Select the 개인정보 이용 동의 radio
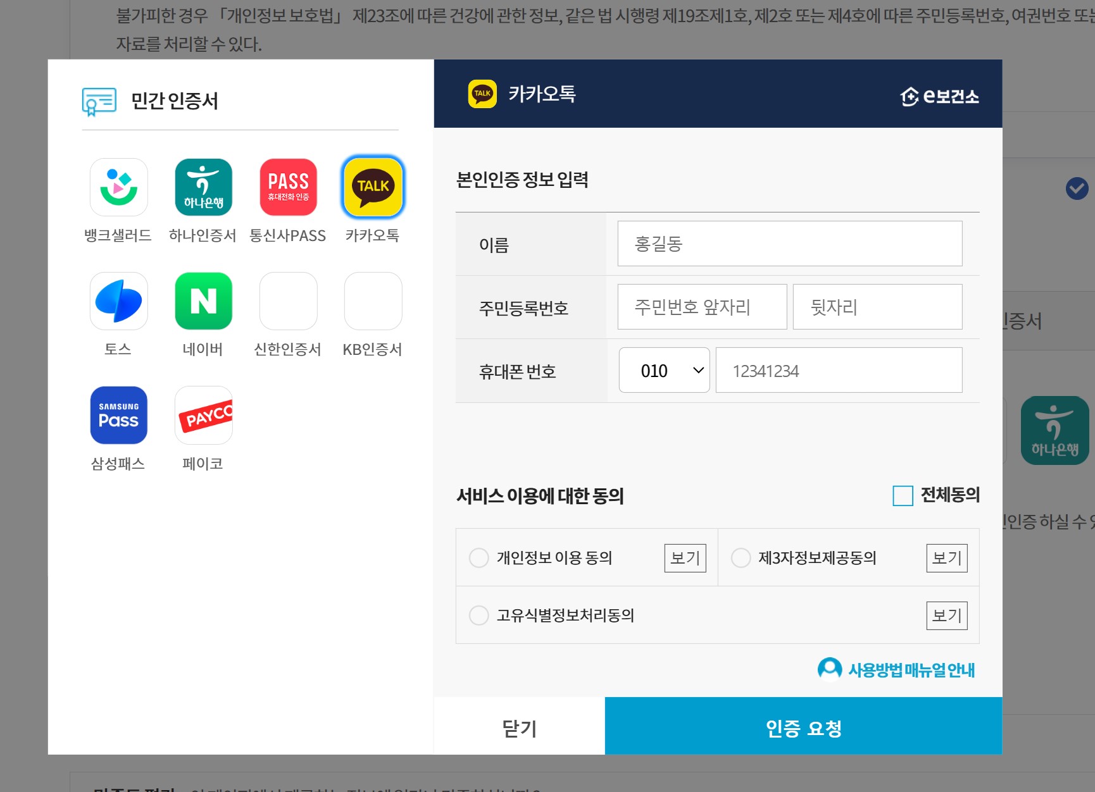Image resolution: width=1095 pixels, height=792 pixels. pos(479,558)
